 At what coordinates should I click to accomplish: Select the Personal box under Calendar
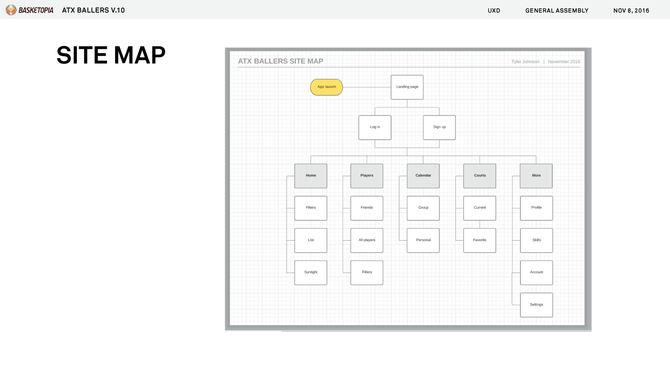(x=423, y=240)
